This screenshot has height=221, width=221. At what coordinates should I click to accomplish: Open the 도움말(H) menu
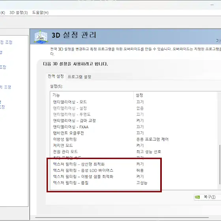(x=40, y=13)
